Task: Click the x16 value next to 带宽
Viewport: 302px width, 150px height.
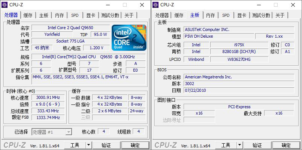Action: [199, 113]
